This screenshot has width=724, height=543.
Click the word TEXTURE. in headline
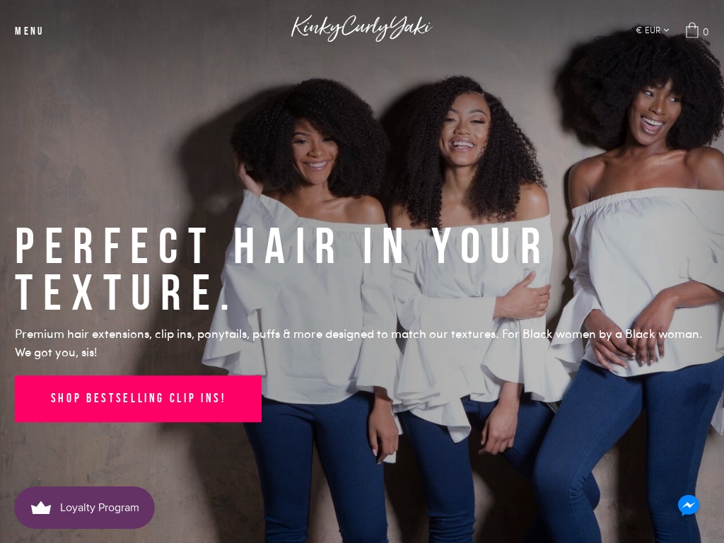point(122,293)
